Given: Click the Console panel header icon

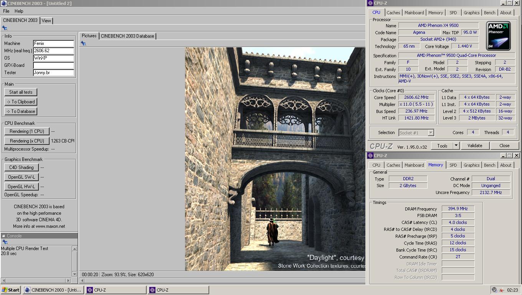Looking at the screenshot, I should tap(3, 236).
